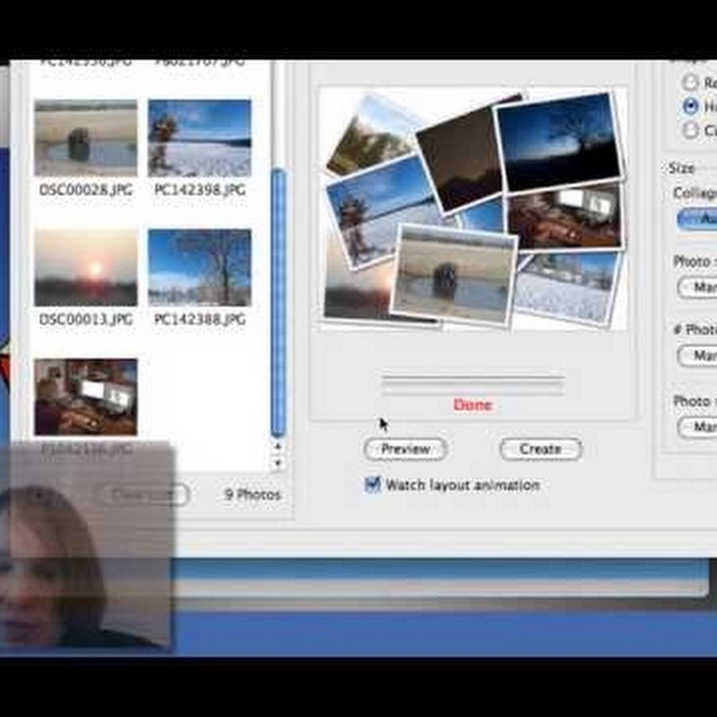Open the bottom-most 'Man' selector in the Size panel
Image resolution: width=717 pixels, height=717 pixels.
pyautogui.click(x=697, y=427)
